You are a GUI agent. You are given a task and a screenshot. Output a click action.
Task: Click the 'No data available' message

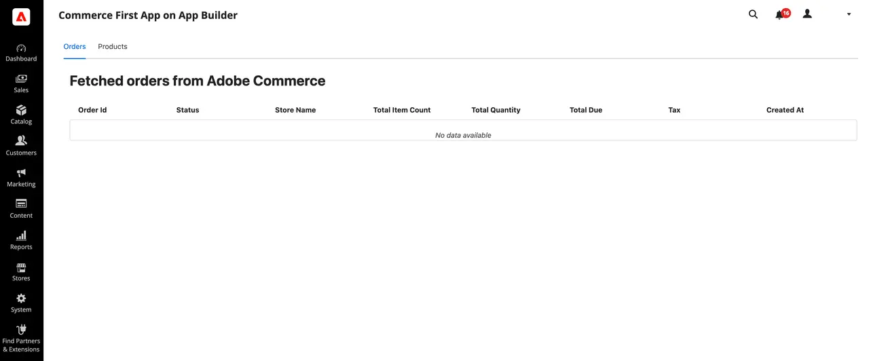(x=463, y=135)
